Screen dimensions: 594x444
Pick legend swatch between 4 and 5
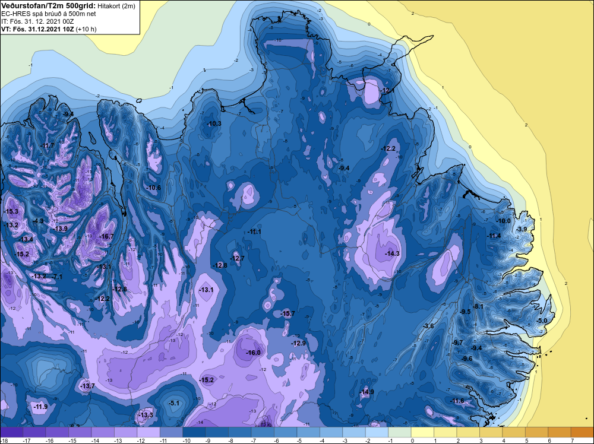click(x=514, y=432)
